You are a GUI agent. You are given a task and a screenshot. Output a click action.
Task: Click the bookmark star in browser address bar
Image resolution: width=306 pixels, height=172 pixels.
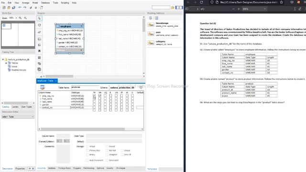[282, 2]
